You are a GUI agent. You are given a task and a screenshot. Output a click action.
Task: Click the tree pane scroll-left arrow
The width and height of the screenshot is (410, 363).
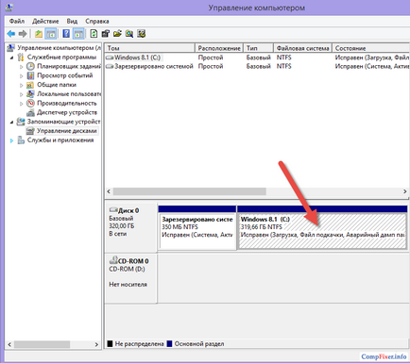(9, 344)
